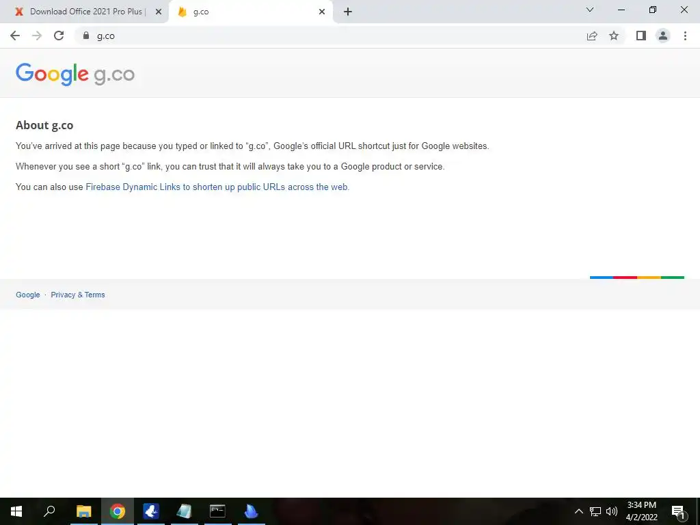This screenshot has height=525, width=700.
Task: Open the Privacy & Terms footer link
Action: [78, 295]
